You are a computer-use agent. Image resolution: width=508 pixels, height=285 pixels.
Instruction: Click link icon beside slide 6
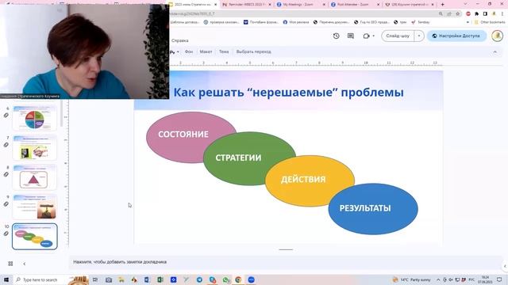6,116
